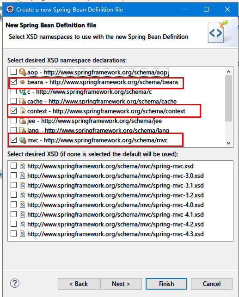Select the spring-mvc-4.0.xsd URL text
The height and width of the screenshot is (297, 239).
coord(116,205)
